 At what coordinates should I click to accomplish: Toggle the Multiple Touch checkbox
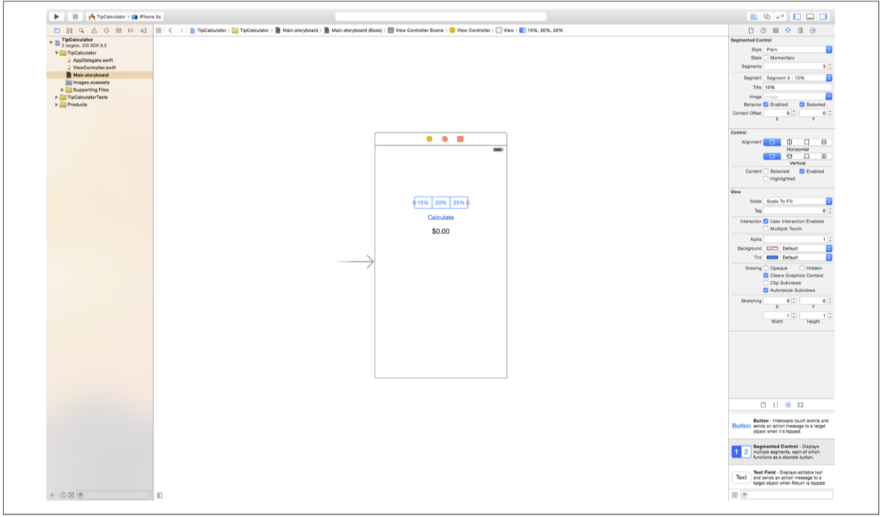click(766, 229)
